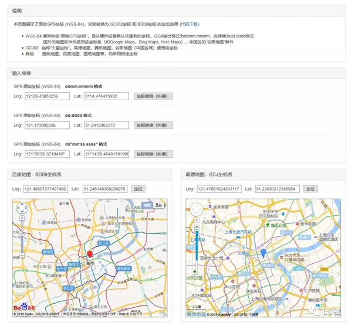Click the Baidu map zoom slider track
This screenshot has height=326, width=352.
(x=22, y=236)
